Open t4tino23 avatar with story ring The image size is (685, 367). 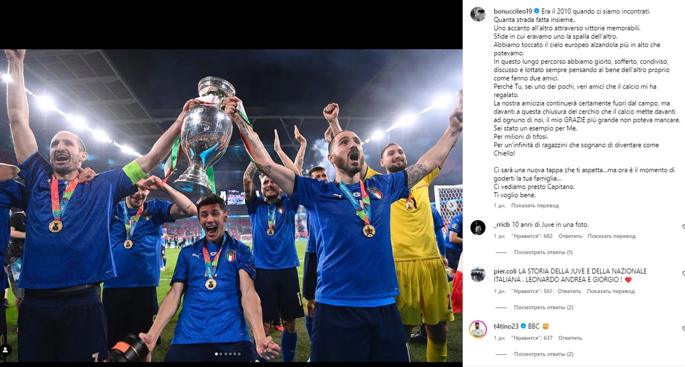pyautogui.click(x=478, y=329)
